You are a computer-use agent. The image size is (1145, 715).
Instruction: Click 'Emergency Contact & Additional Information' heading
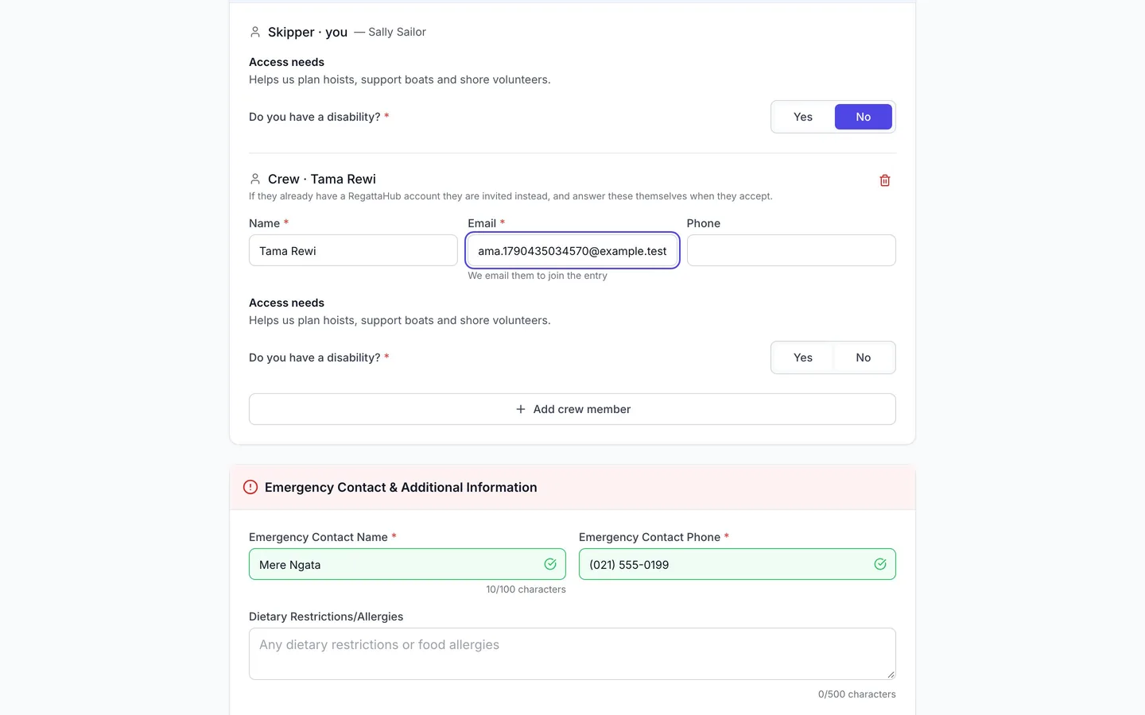pyautogui.click(x=401, y=487)
